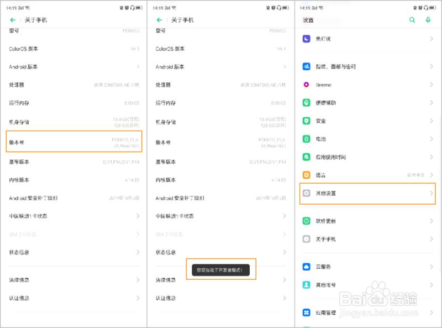
Task: Expand 免打扰 row chevron
Action: 432,39
